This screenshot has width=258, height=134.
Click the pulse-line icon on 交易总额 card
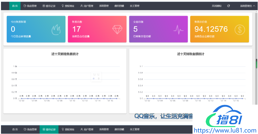(x=179, y=30)
